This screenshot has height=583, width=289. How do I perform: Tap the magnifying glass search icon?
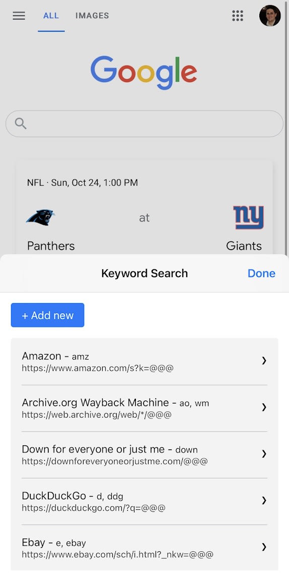point(21,124)
